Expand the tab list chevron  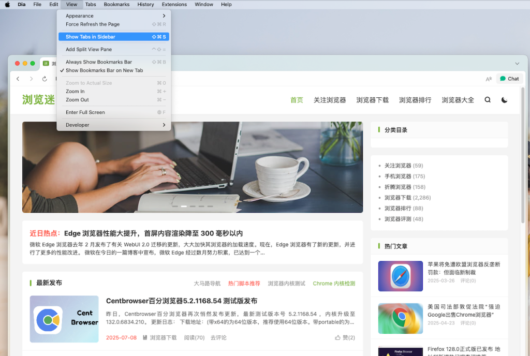pos(517,64)
